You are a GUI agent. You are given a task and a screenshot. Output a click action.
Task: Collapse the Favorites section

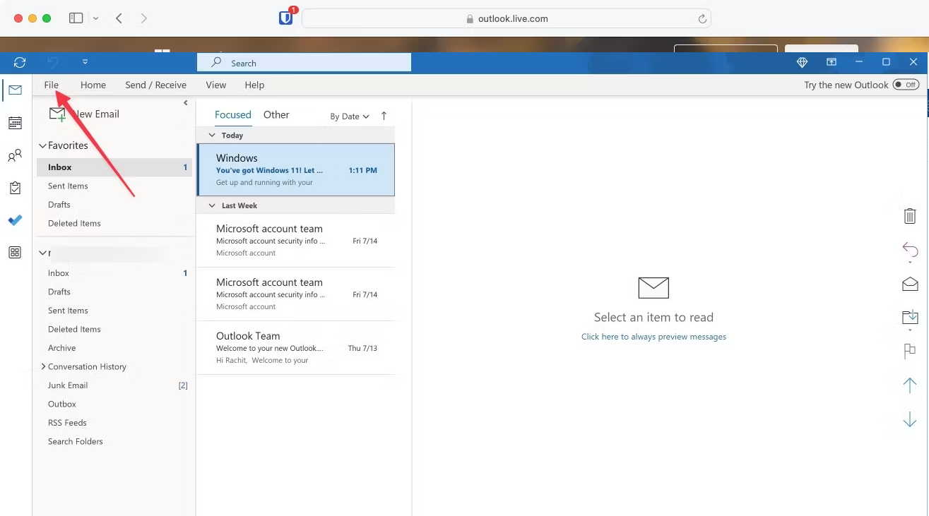[x=43, y=145]
